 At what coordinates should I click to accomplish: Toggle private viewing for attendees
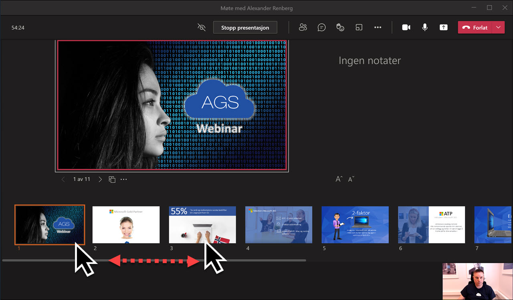click(201, 27)
